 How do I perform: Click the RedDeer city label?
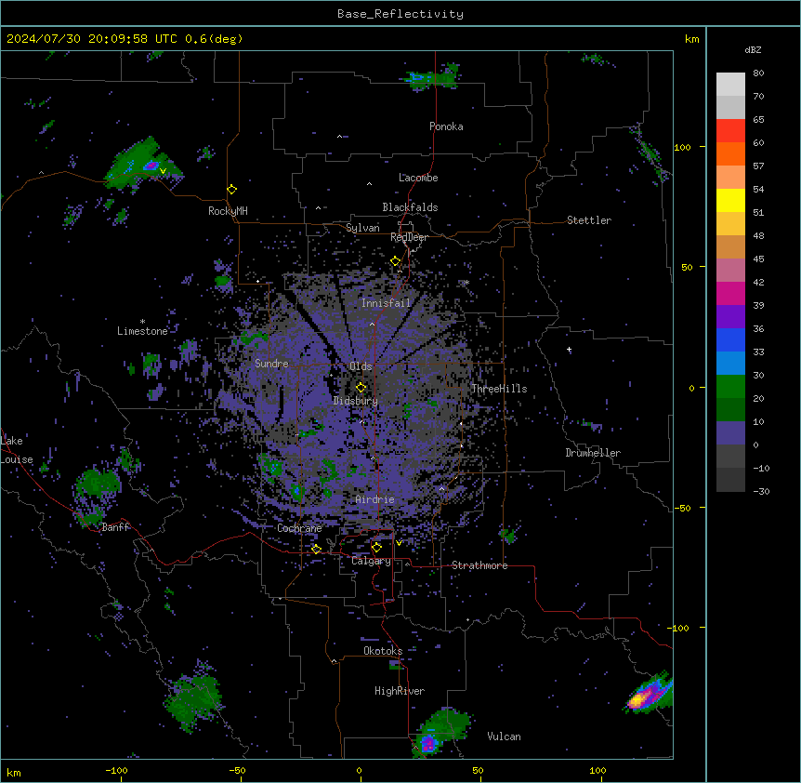(x=409, y=237)
